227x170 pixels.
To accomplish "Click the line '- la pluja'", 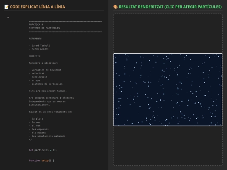I will 36,119.
